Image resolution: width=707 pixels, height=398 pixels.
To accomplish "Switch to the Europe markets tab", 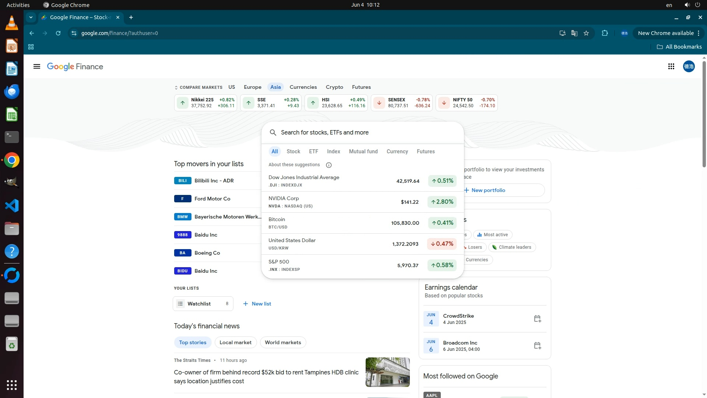I will (252, 87).
